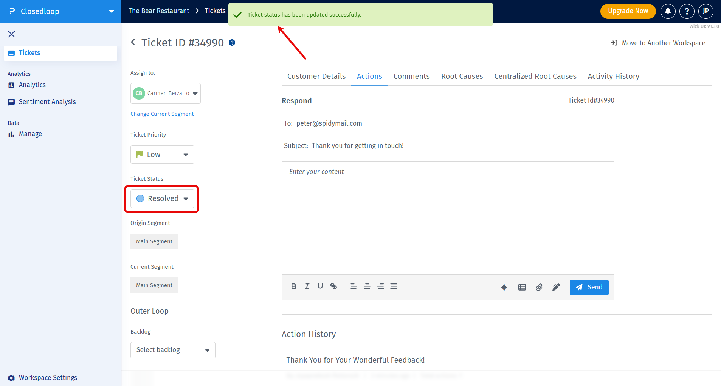The image size is (721, 386).
Task: Click the Tickets label in the sidebar
Action: [29, 53]
